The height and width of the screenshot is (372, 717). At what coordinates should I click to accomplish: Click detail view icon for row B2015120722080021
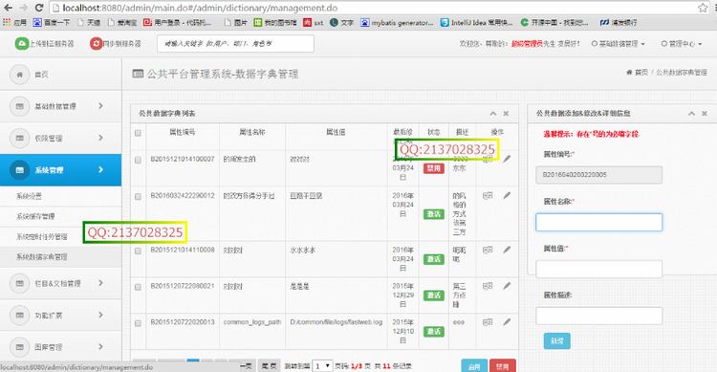(x=488, y=286)
